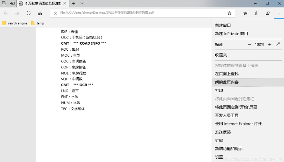Select 使用 Internet Explorer 打开
Viewport: 284px width, 162px height.
click(248, 124)
